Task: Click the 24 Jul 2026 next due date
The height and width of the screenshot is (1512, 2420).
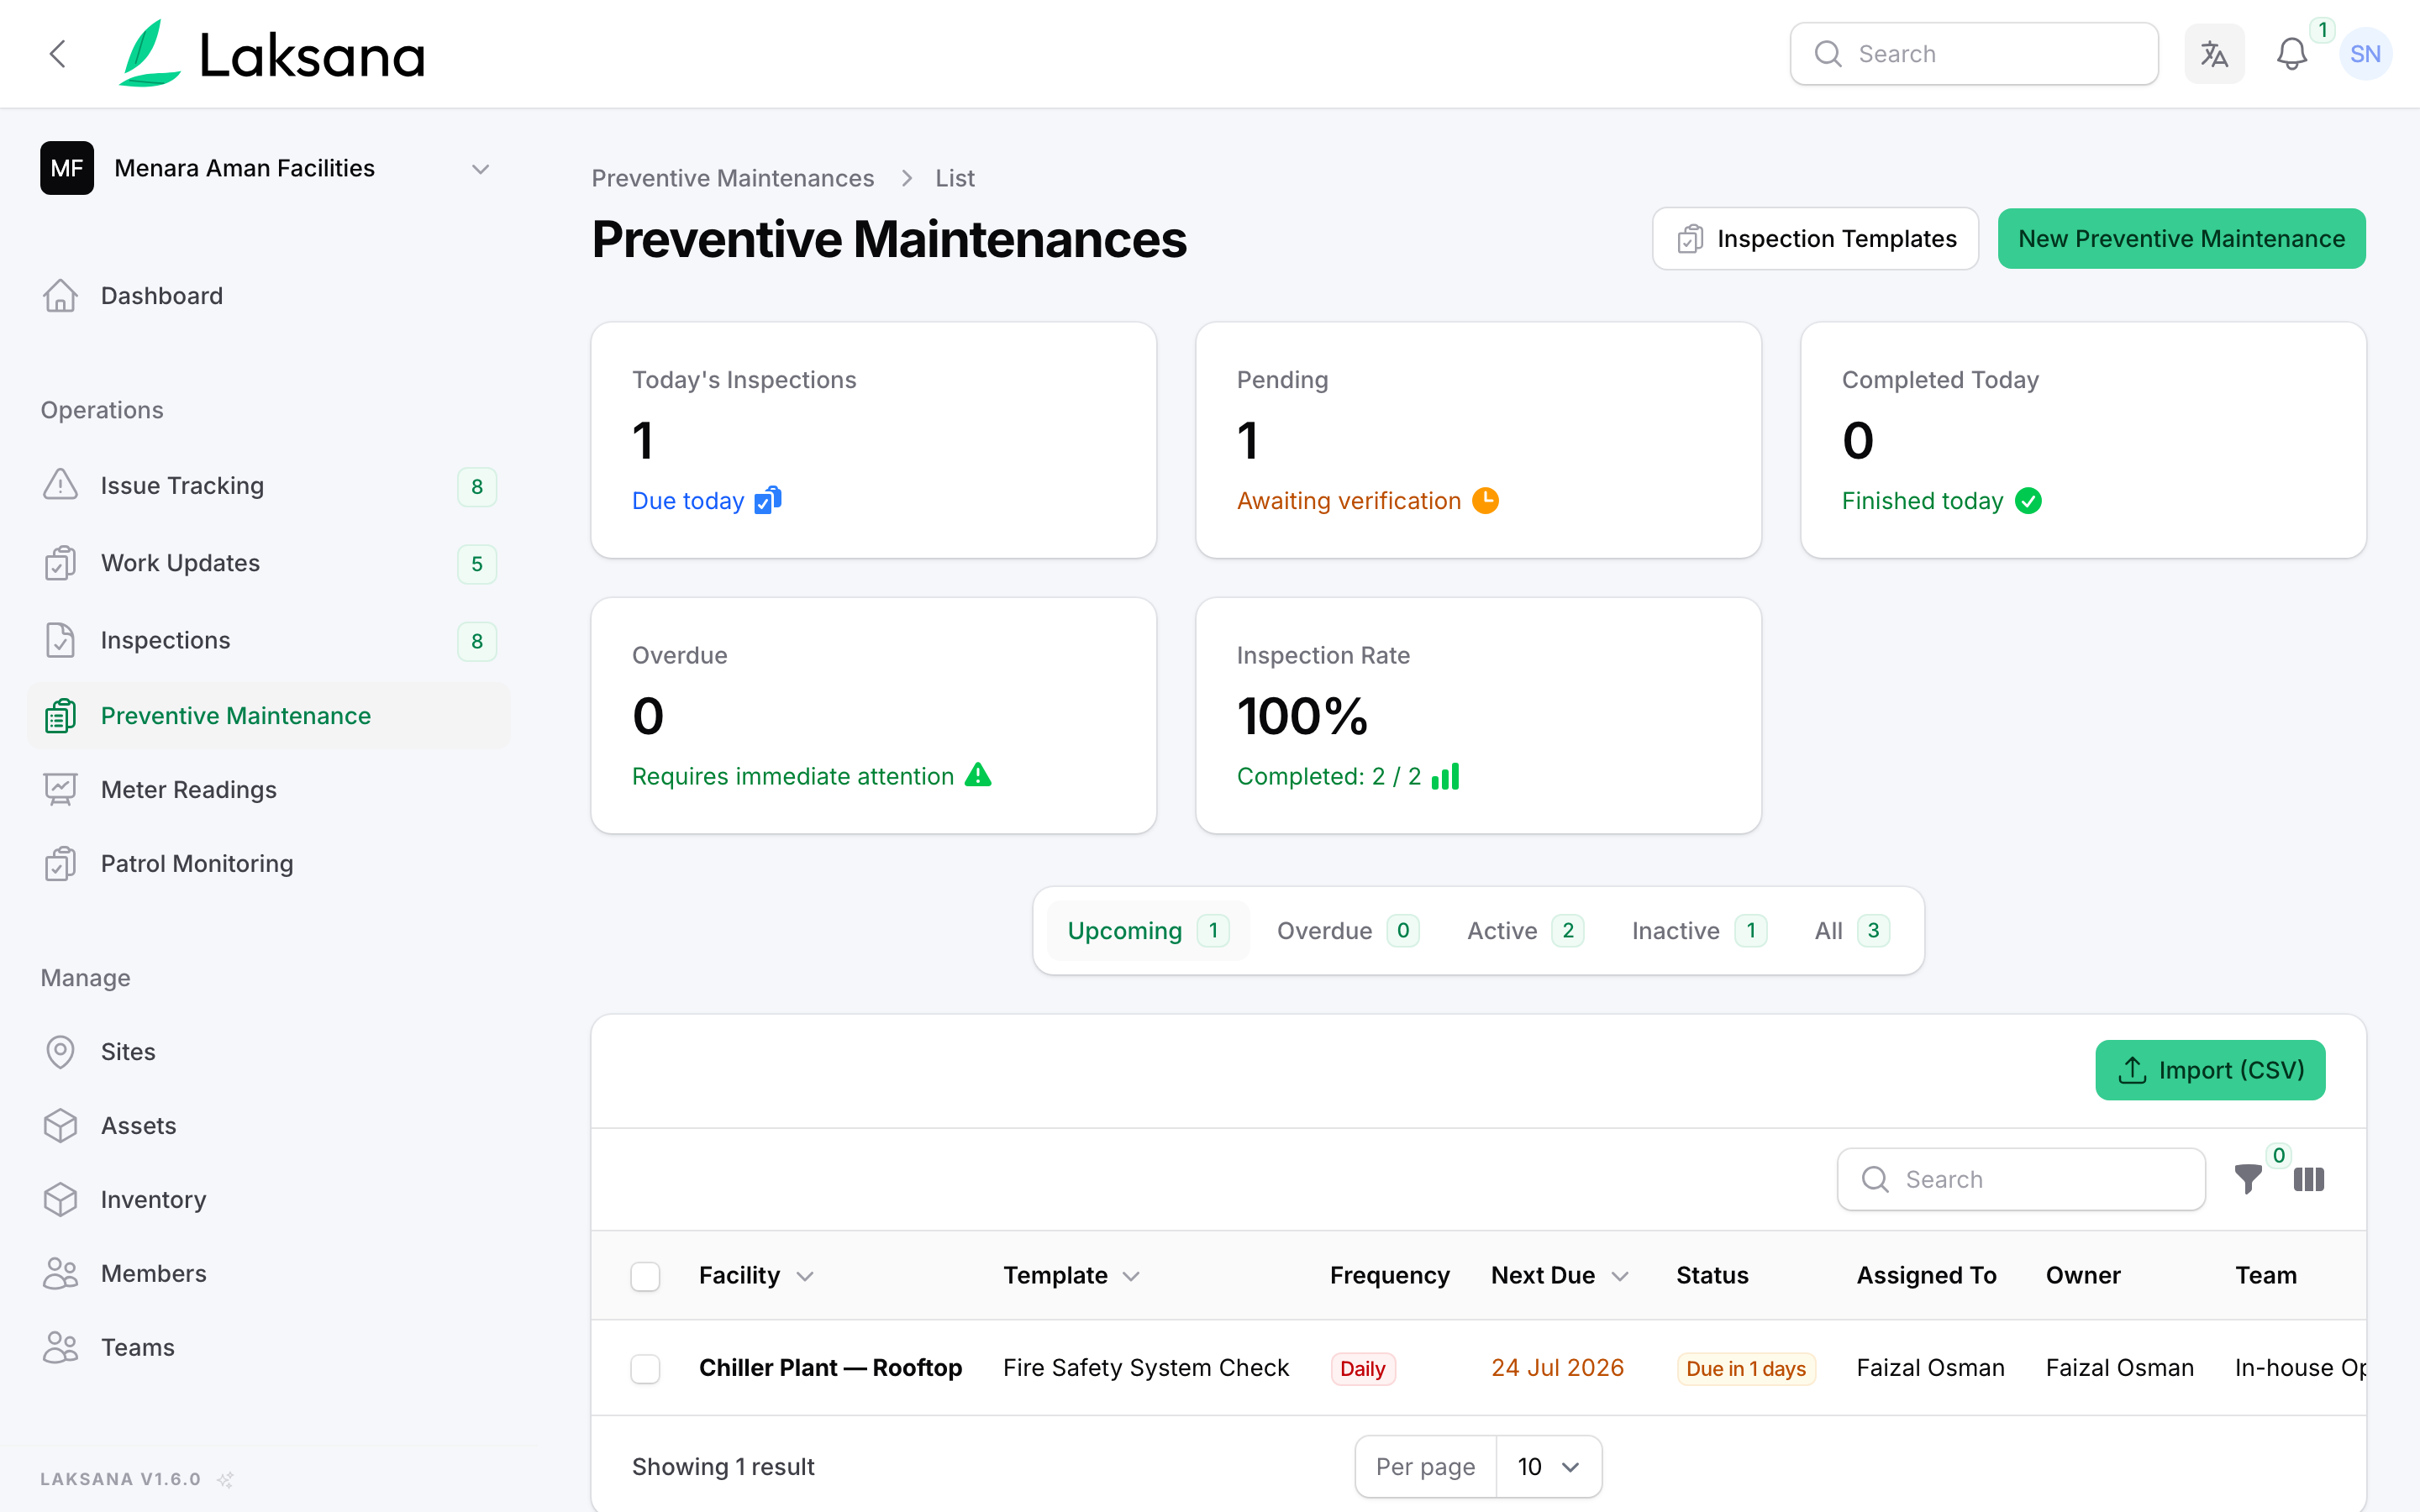Action: 1557,1368
